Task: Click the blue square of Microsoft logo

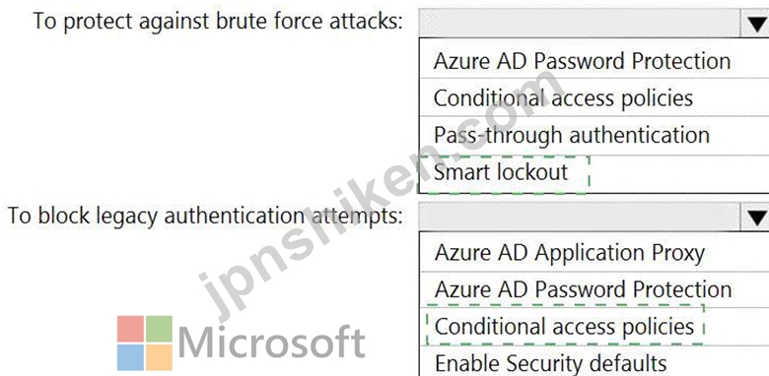Action: (x=130, y=357)
